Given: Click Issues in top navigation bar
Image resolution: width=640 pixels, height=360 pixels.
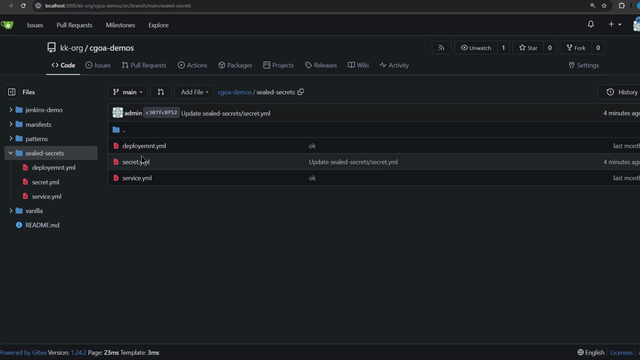Looking at the screenshot, I should click(35, 25).
